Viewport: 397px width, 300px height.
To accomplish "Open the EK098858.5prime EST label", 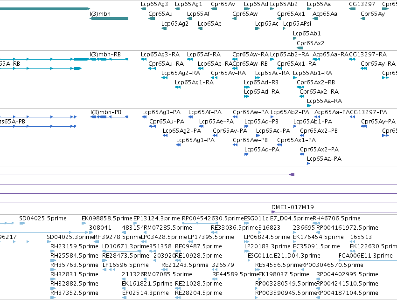I will [x=107, y=218].
